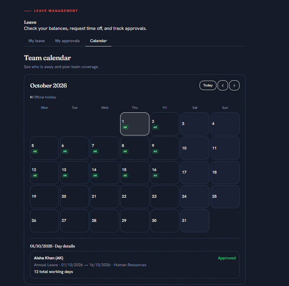Click the AK badge on October 16
Viewport: 289px width, 286px height.
coord(155,175)
